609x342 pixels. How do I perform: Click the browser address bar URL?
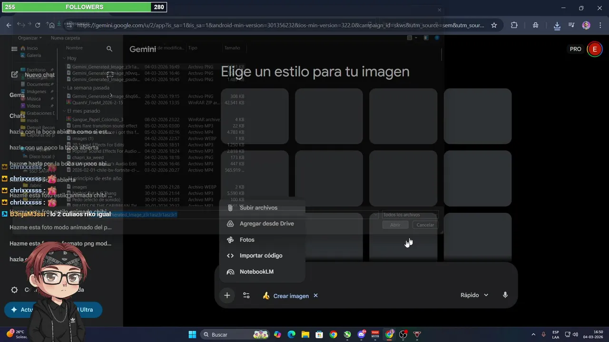click(281, 25)
